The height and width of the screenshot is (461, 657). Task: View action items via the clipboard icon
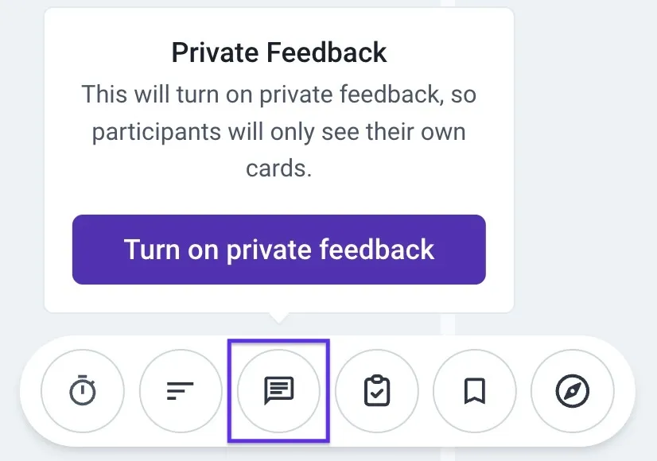[x=376, y=391]
